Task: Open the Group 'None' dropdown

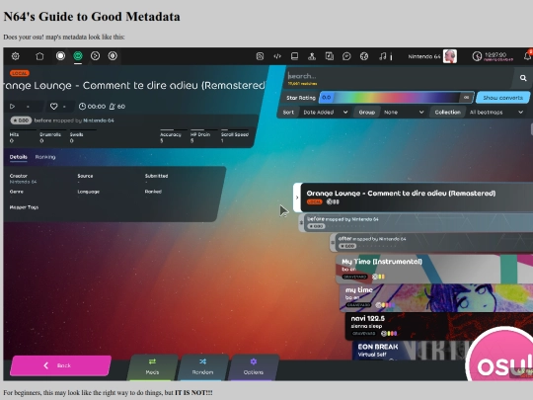Action: (403, 113)
